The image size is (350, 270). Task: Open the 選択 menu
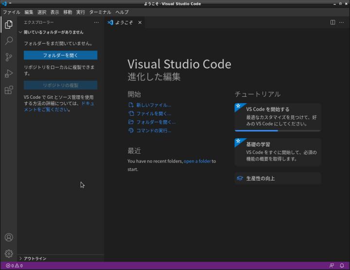pos(42,12)
